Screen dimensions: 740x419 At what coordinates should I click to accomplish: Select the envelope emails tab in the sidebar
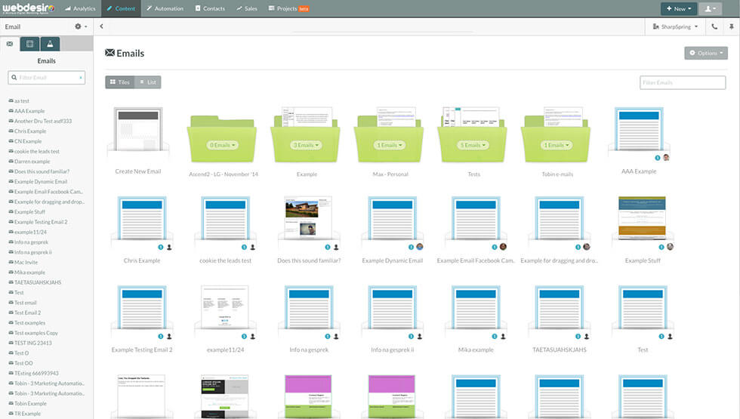pos(9,44)
